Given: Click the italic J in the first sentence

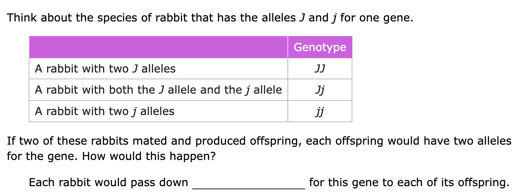Looking at the screenshot, I should pos(302,18).
